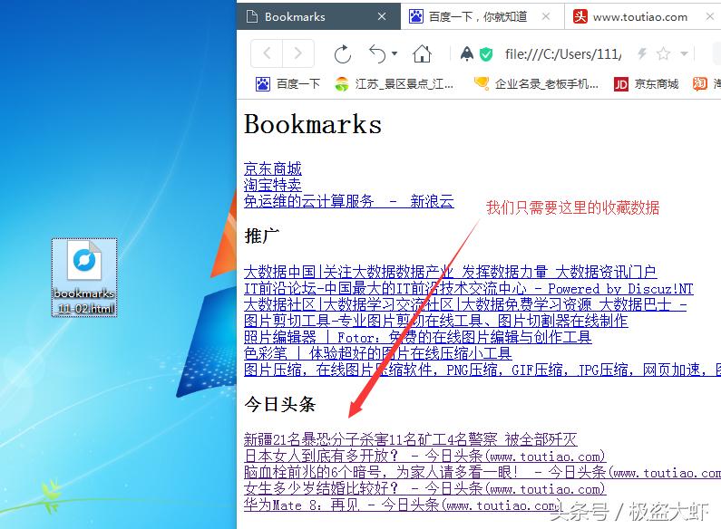The width and height of the screenshot is (721, 529).
Task: Click the 推广 section heading
Action: [x=261, y=236]
